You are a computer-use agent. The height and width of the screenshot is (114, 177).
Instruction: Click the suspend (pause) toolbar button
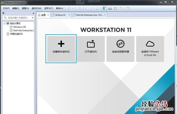[69, 8]
